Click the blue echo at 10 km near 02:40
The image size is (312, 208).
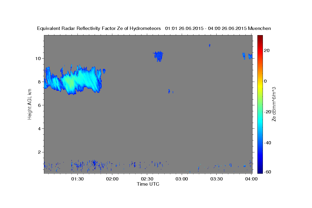click(x=159, y=56)
